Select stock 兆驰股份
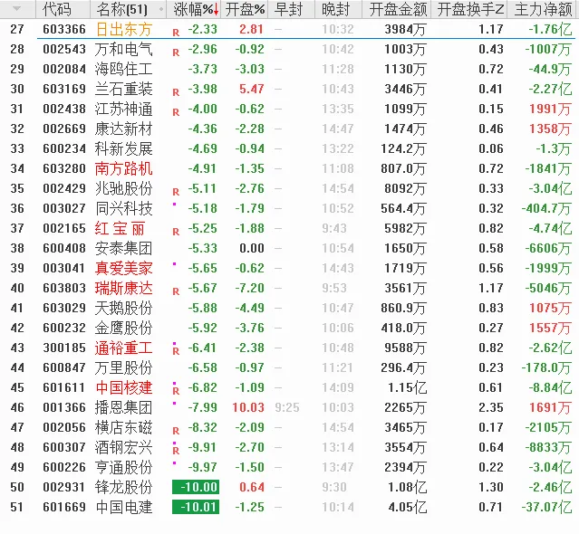 click(124, 188)
